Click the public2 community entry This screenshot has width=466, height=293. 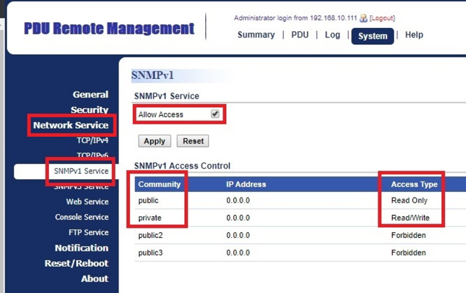point(150,235)
